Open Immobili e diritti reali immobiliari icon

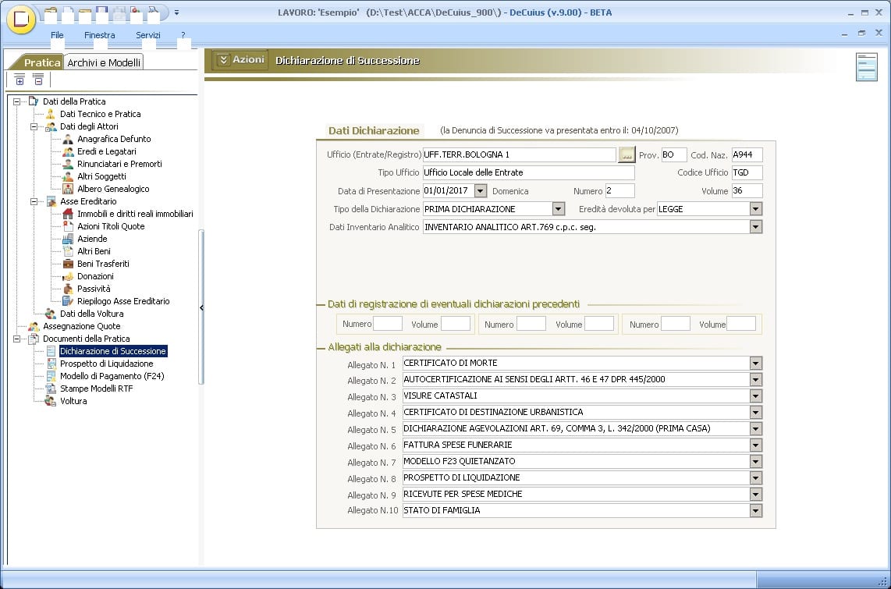(68, 214)
